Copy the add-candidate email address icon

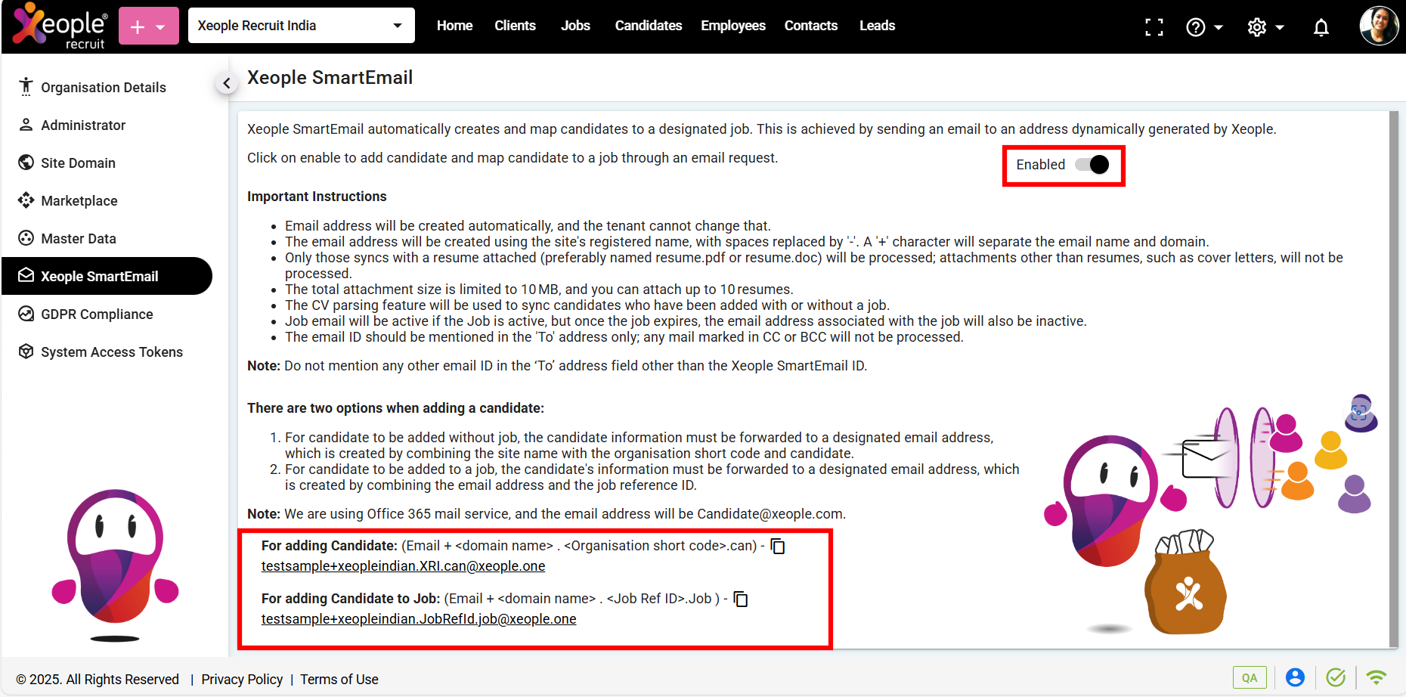(x=778, y=546)
